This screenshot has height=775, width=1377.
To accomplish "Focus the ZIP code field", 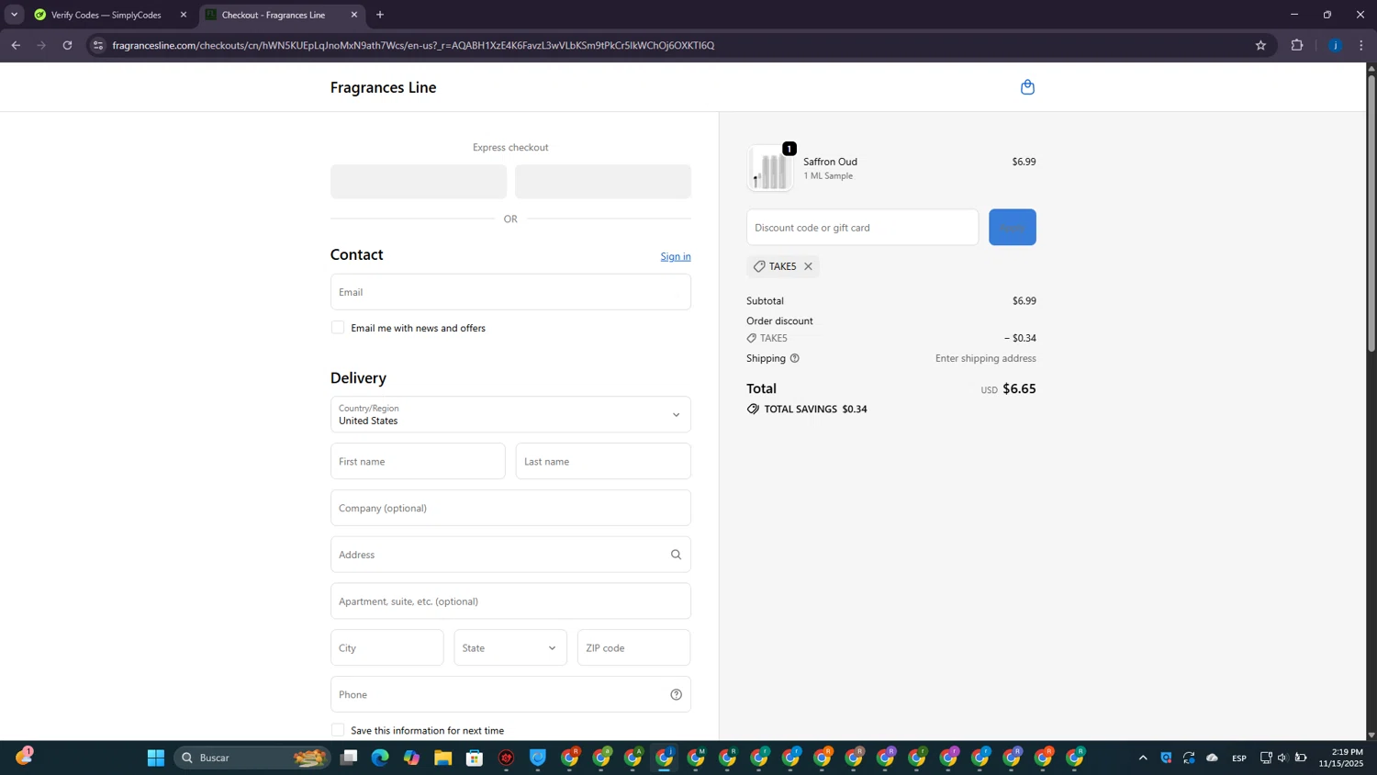I will 633,647.
